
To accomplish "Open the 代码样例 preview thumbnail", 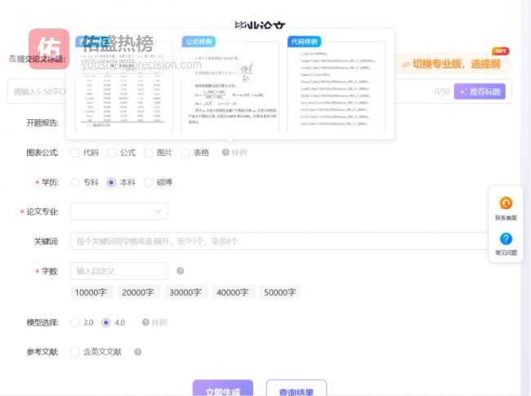I will [x=334, y=86].
